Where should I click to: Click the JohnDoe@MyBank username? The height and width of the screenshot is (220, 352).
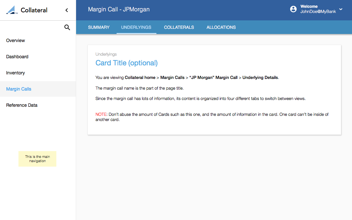[318, 11]
